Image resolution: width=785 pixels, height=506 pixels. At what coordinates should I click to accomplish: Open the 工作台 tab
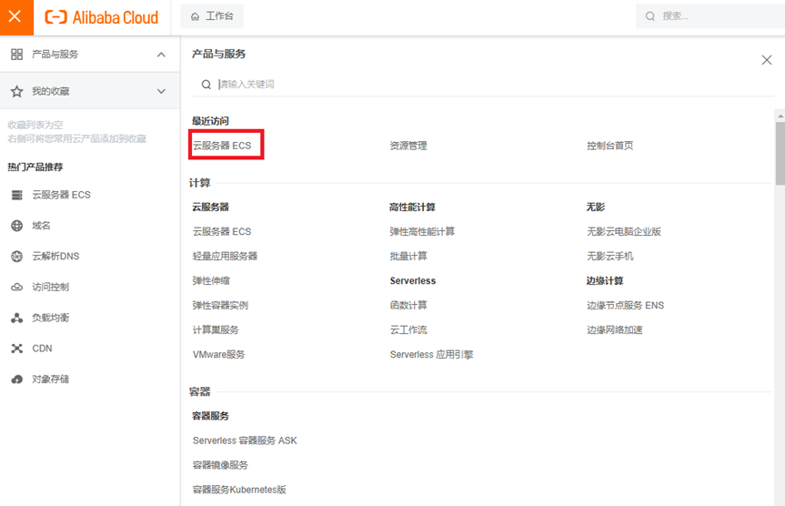212,16
